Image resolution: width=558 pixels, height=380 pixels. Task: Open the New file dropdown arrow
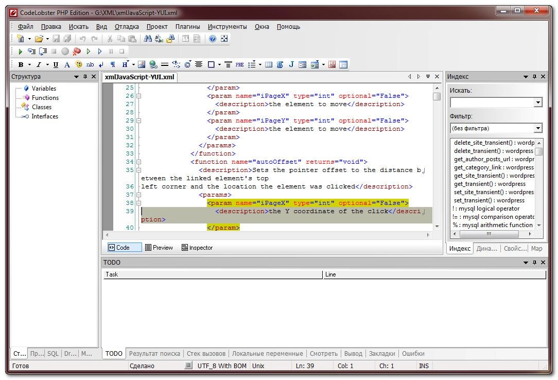pos(29,39)
